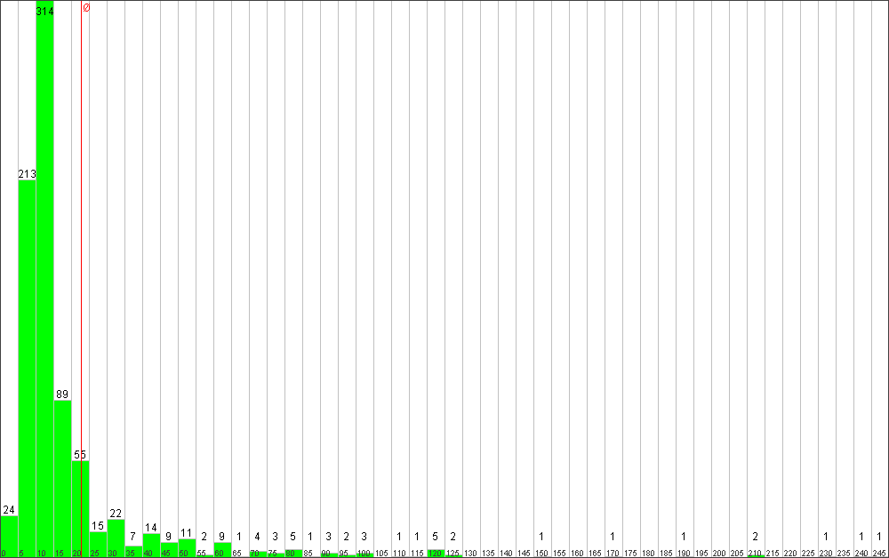Click the value label 7 above axis 35

tap(132, 537)
